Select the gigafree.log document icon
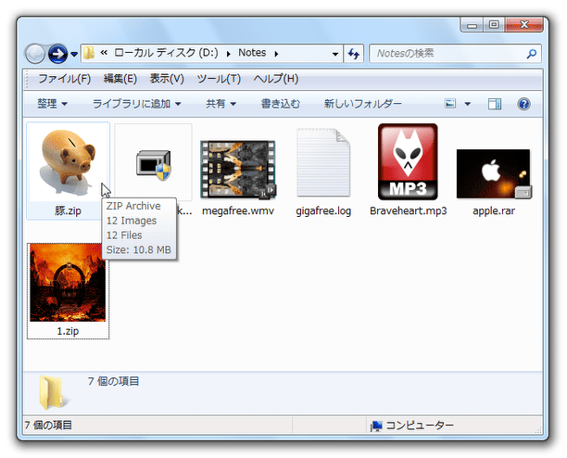 point(323,162)
